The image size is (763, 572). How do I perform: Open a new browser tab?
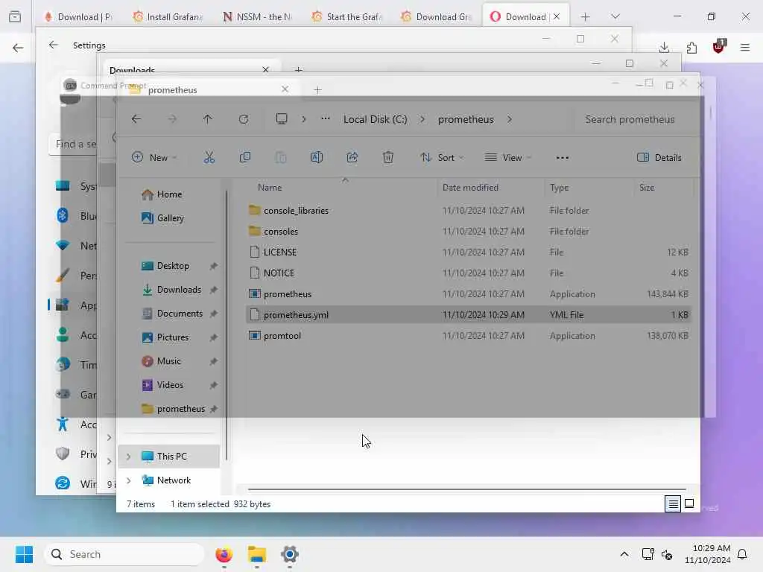point(586,17)
